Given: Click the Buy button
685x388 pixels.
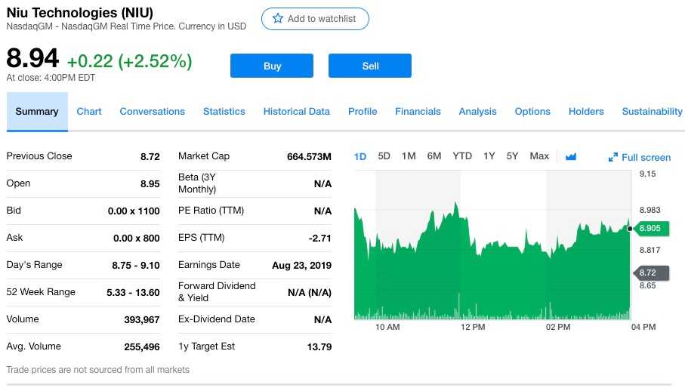Looking at the screenshot, I should [272, 66].
